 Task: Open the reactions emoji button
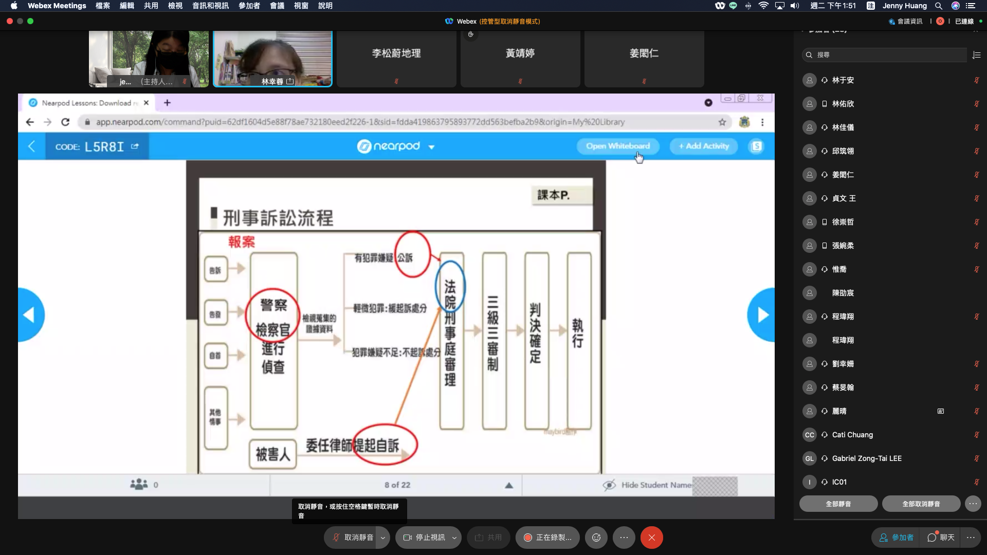pos(596,538)
